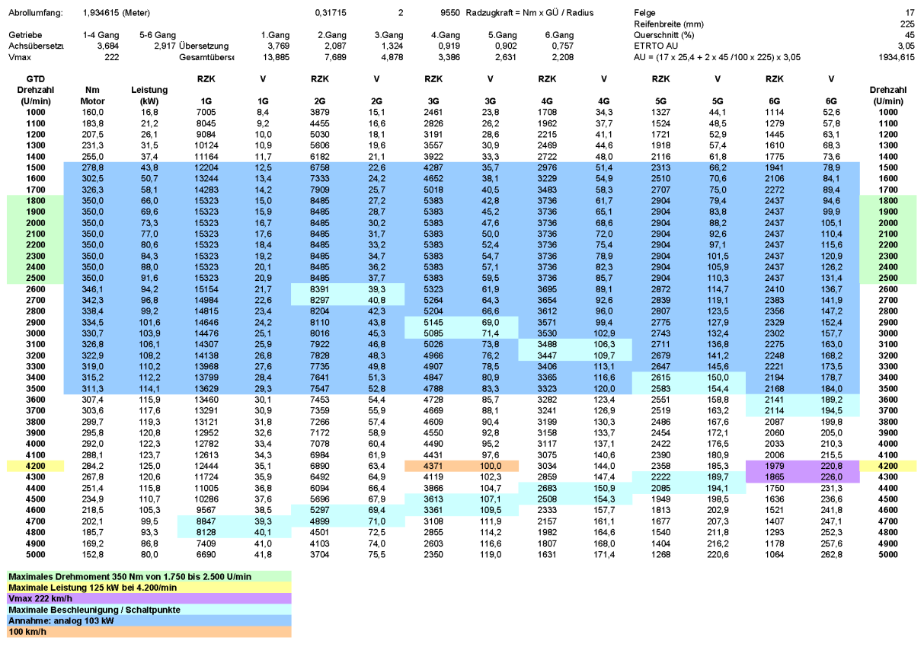Click the 'Nm Motor' column header
The image size is (924, 647).
pyautogui.click(x=93, y=94)
